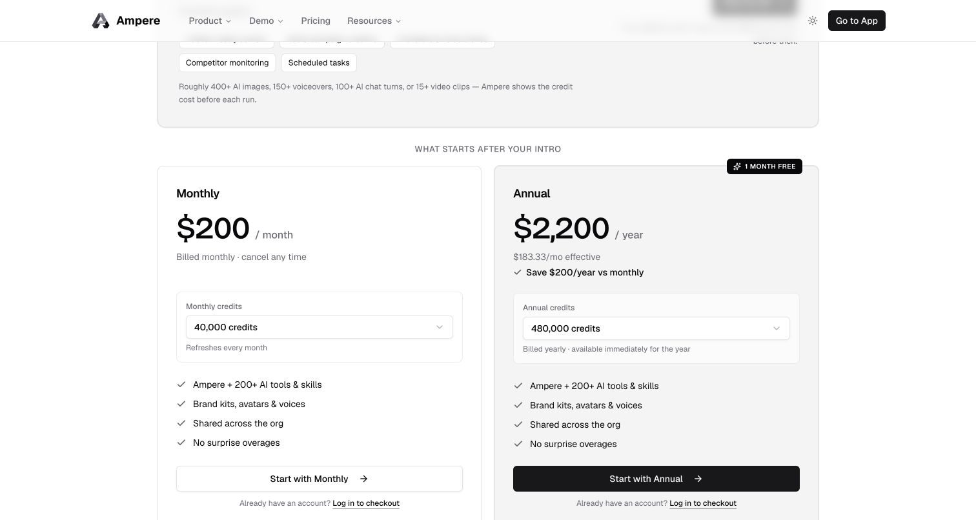Click checkmark next to Monthly Shared across the org
This screenshot has height=520, width=976.
coord(181,423)
